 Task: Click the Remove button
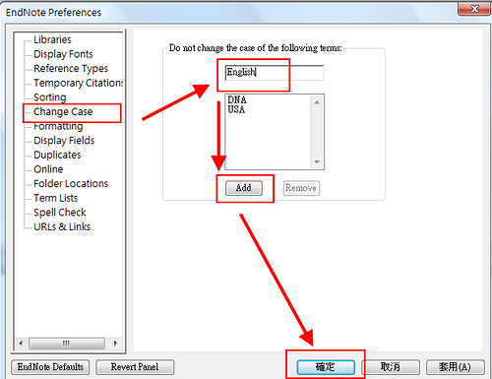[301, 188]
